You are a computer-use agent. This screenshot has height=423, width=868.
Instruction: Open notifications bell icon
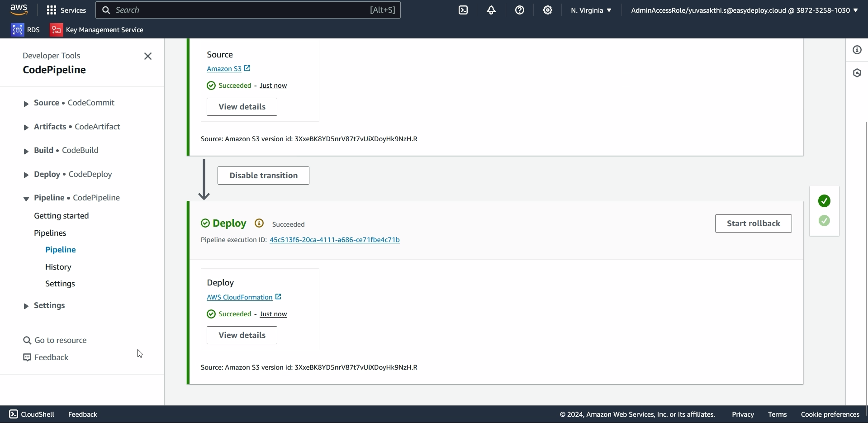(x=491, y=10)
